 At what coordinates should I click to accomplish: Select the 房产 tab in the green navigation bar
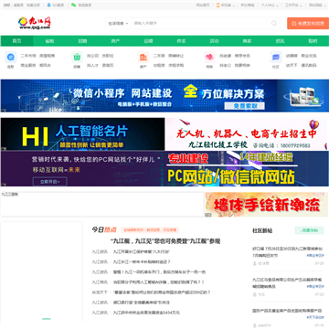pos(115,41)
